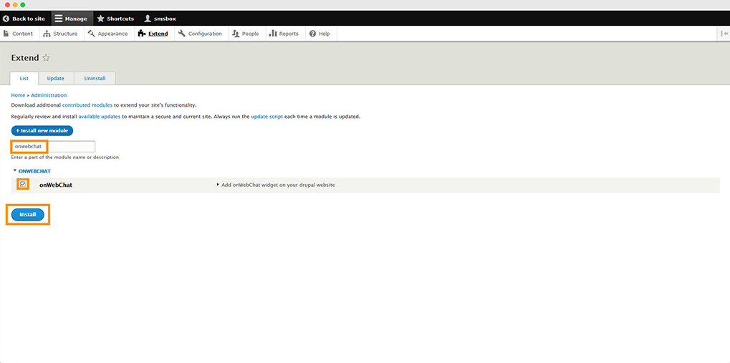Open the contributed modules link

[x=87, y=105]
